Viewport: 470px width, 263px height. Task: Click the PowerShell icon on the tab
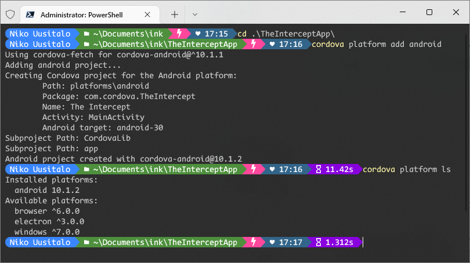pyautogui.click(x=30, y=14)
